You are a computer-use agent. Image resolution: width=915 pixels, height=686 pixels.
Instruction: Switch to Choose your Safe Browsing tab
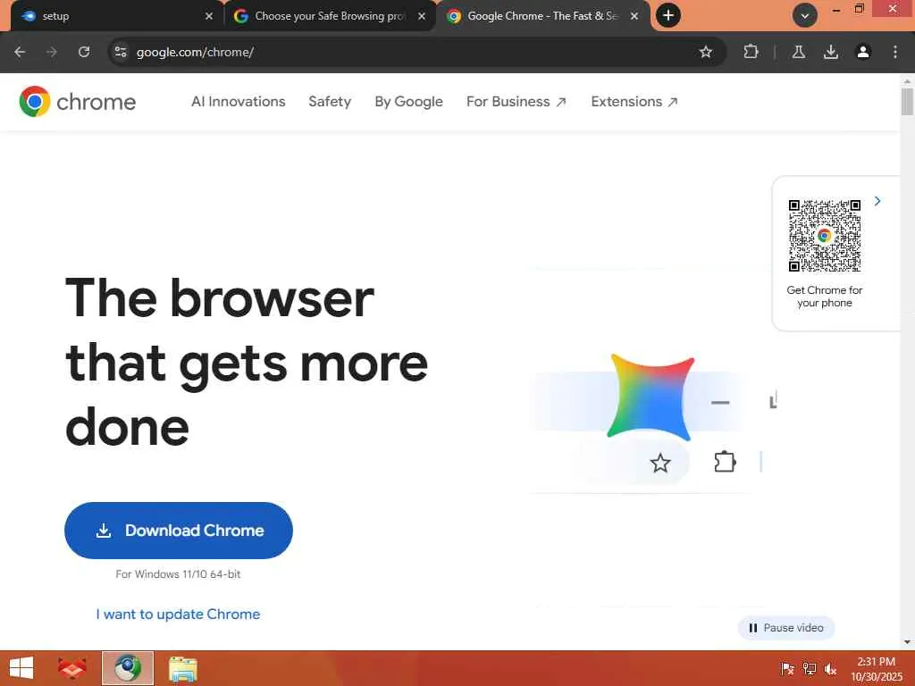[x=331, y=16]
